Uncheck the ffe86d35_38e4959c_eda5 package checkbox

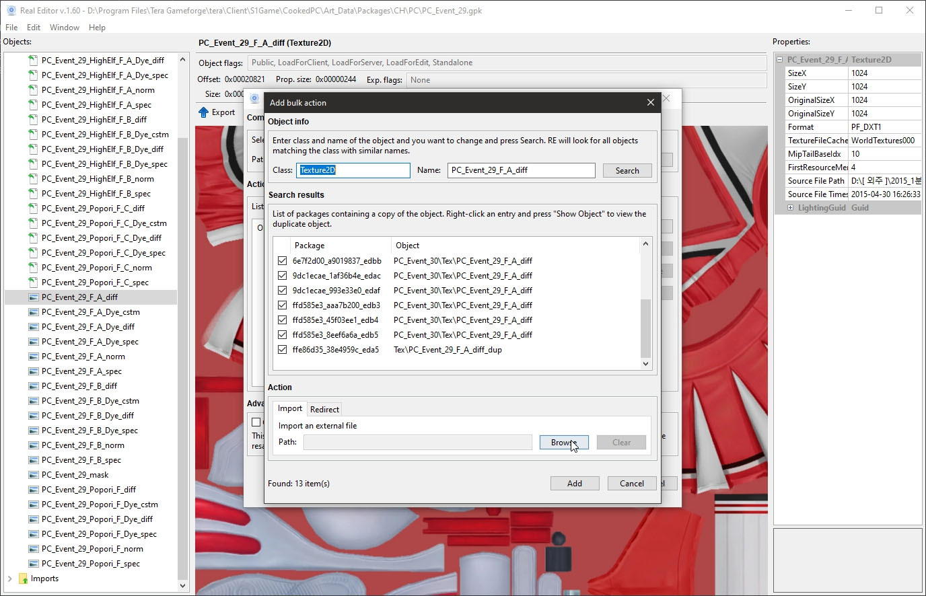[282, 350]
